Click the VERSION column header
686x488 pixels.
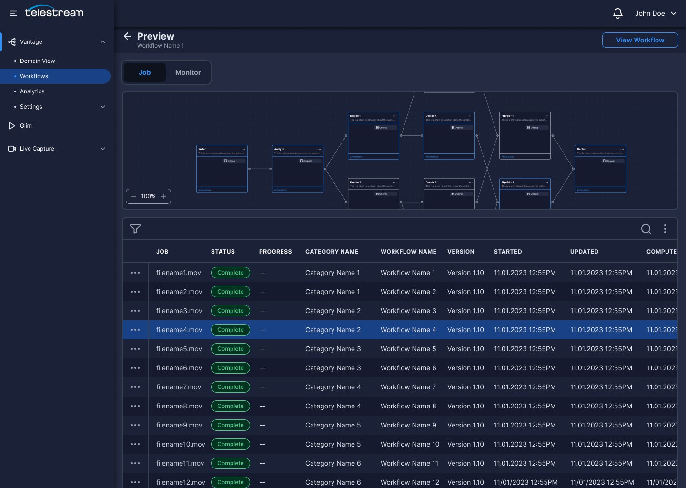tap(461, 252)
